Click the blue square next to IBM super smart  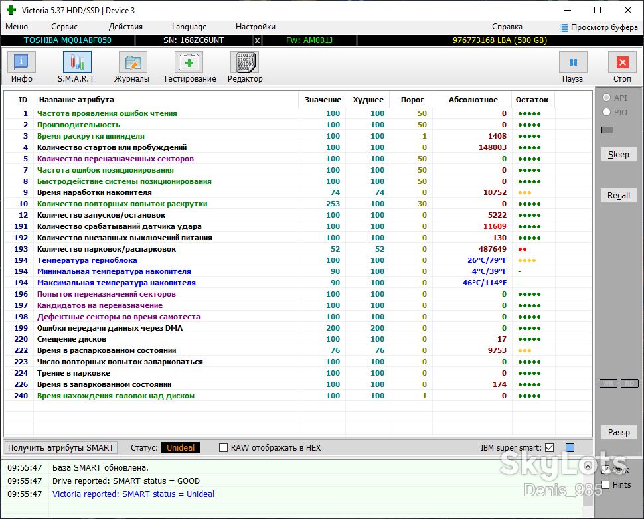click(570, 447)
